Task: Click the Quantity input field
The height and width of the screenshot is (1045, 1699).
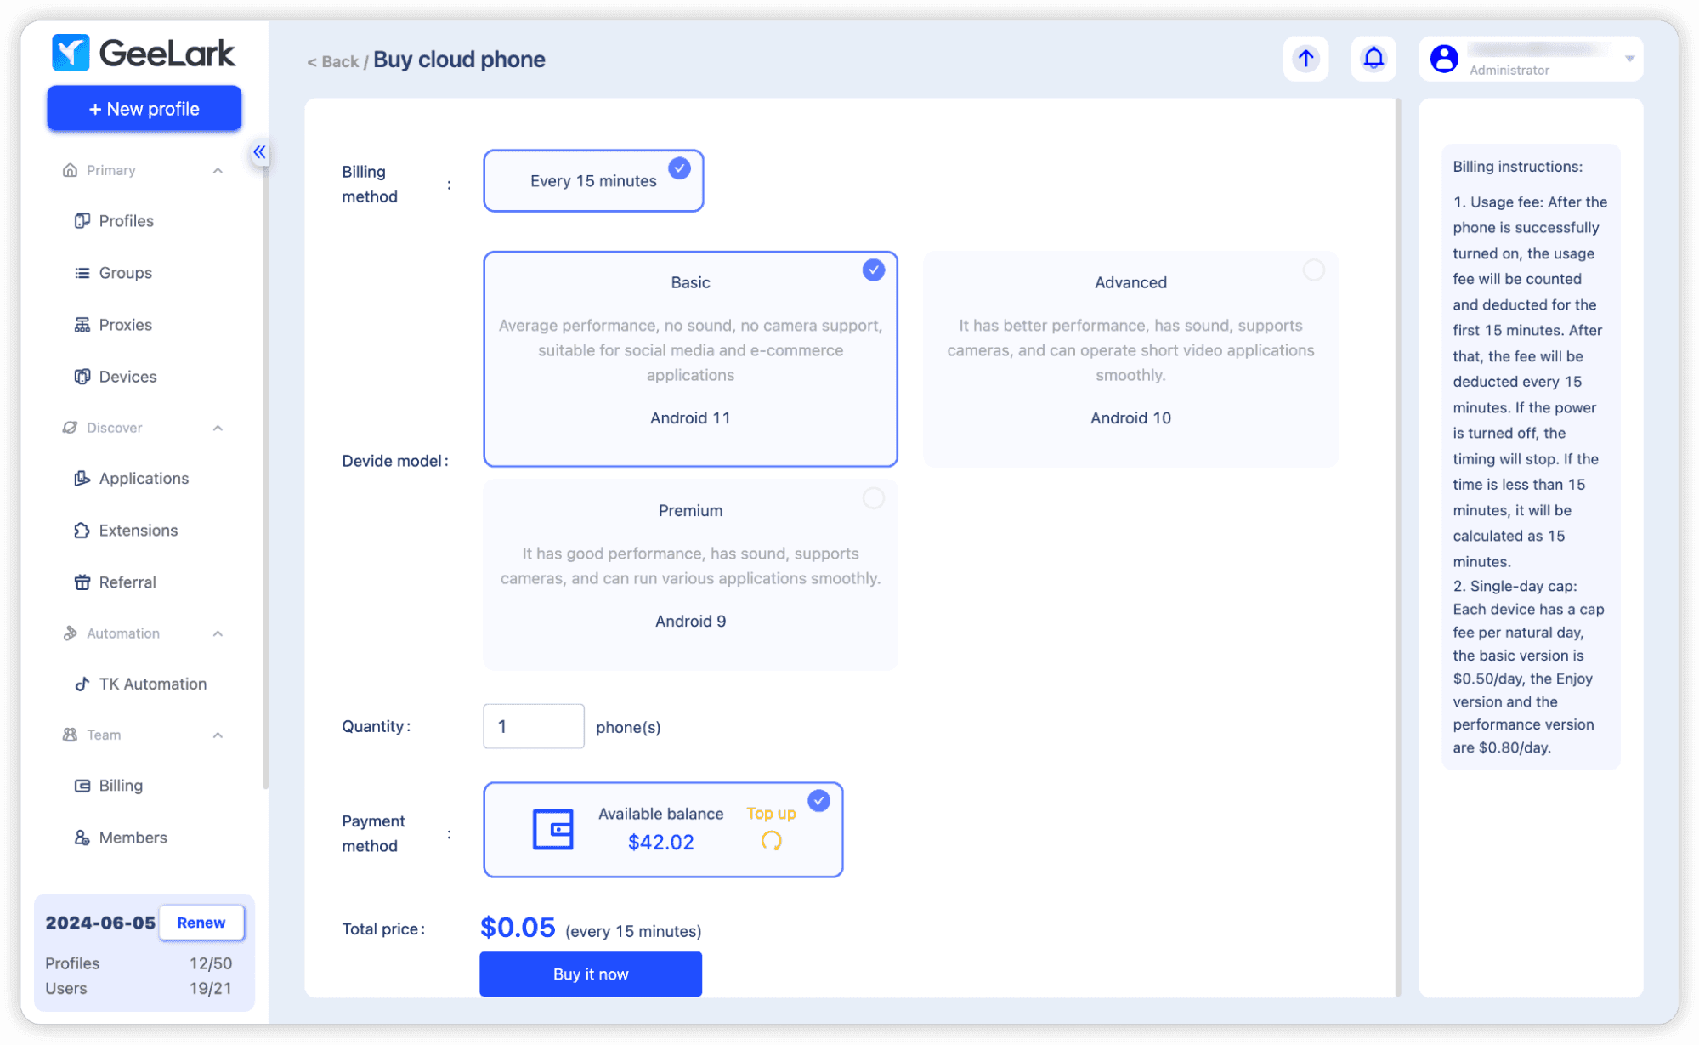Action: point(533,726)
